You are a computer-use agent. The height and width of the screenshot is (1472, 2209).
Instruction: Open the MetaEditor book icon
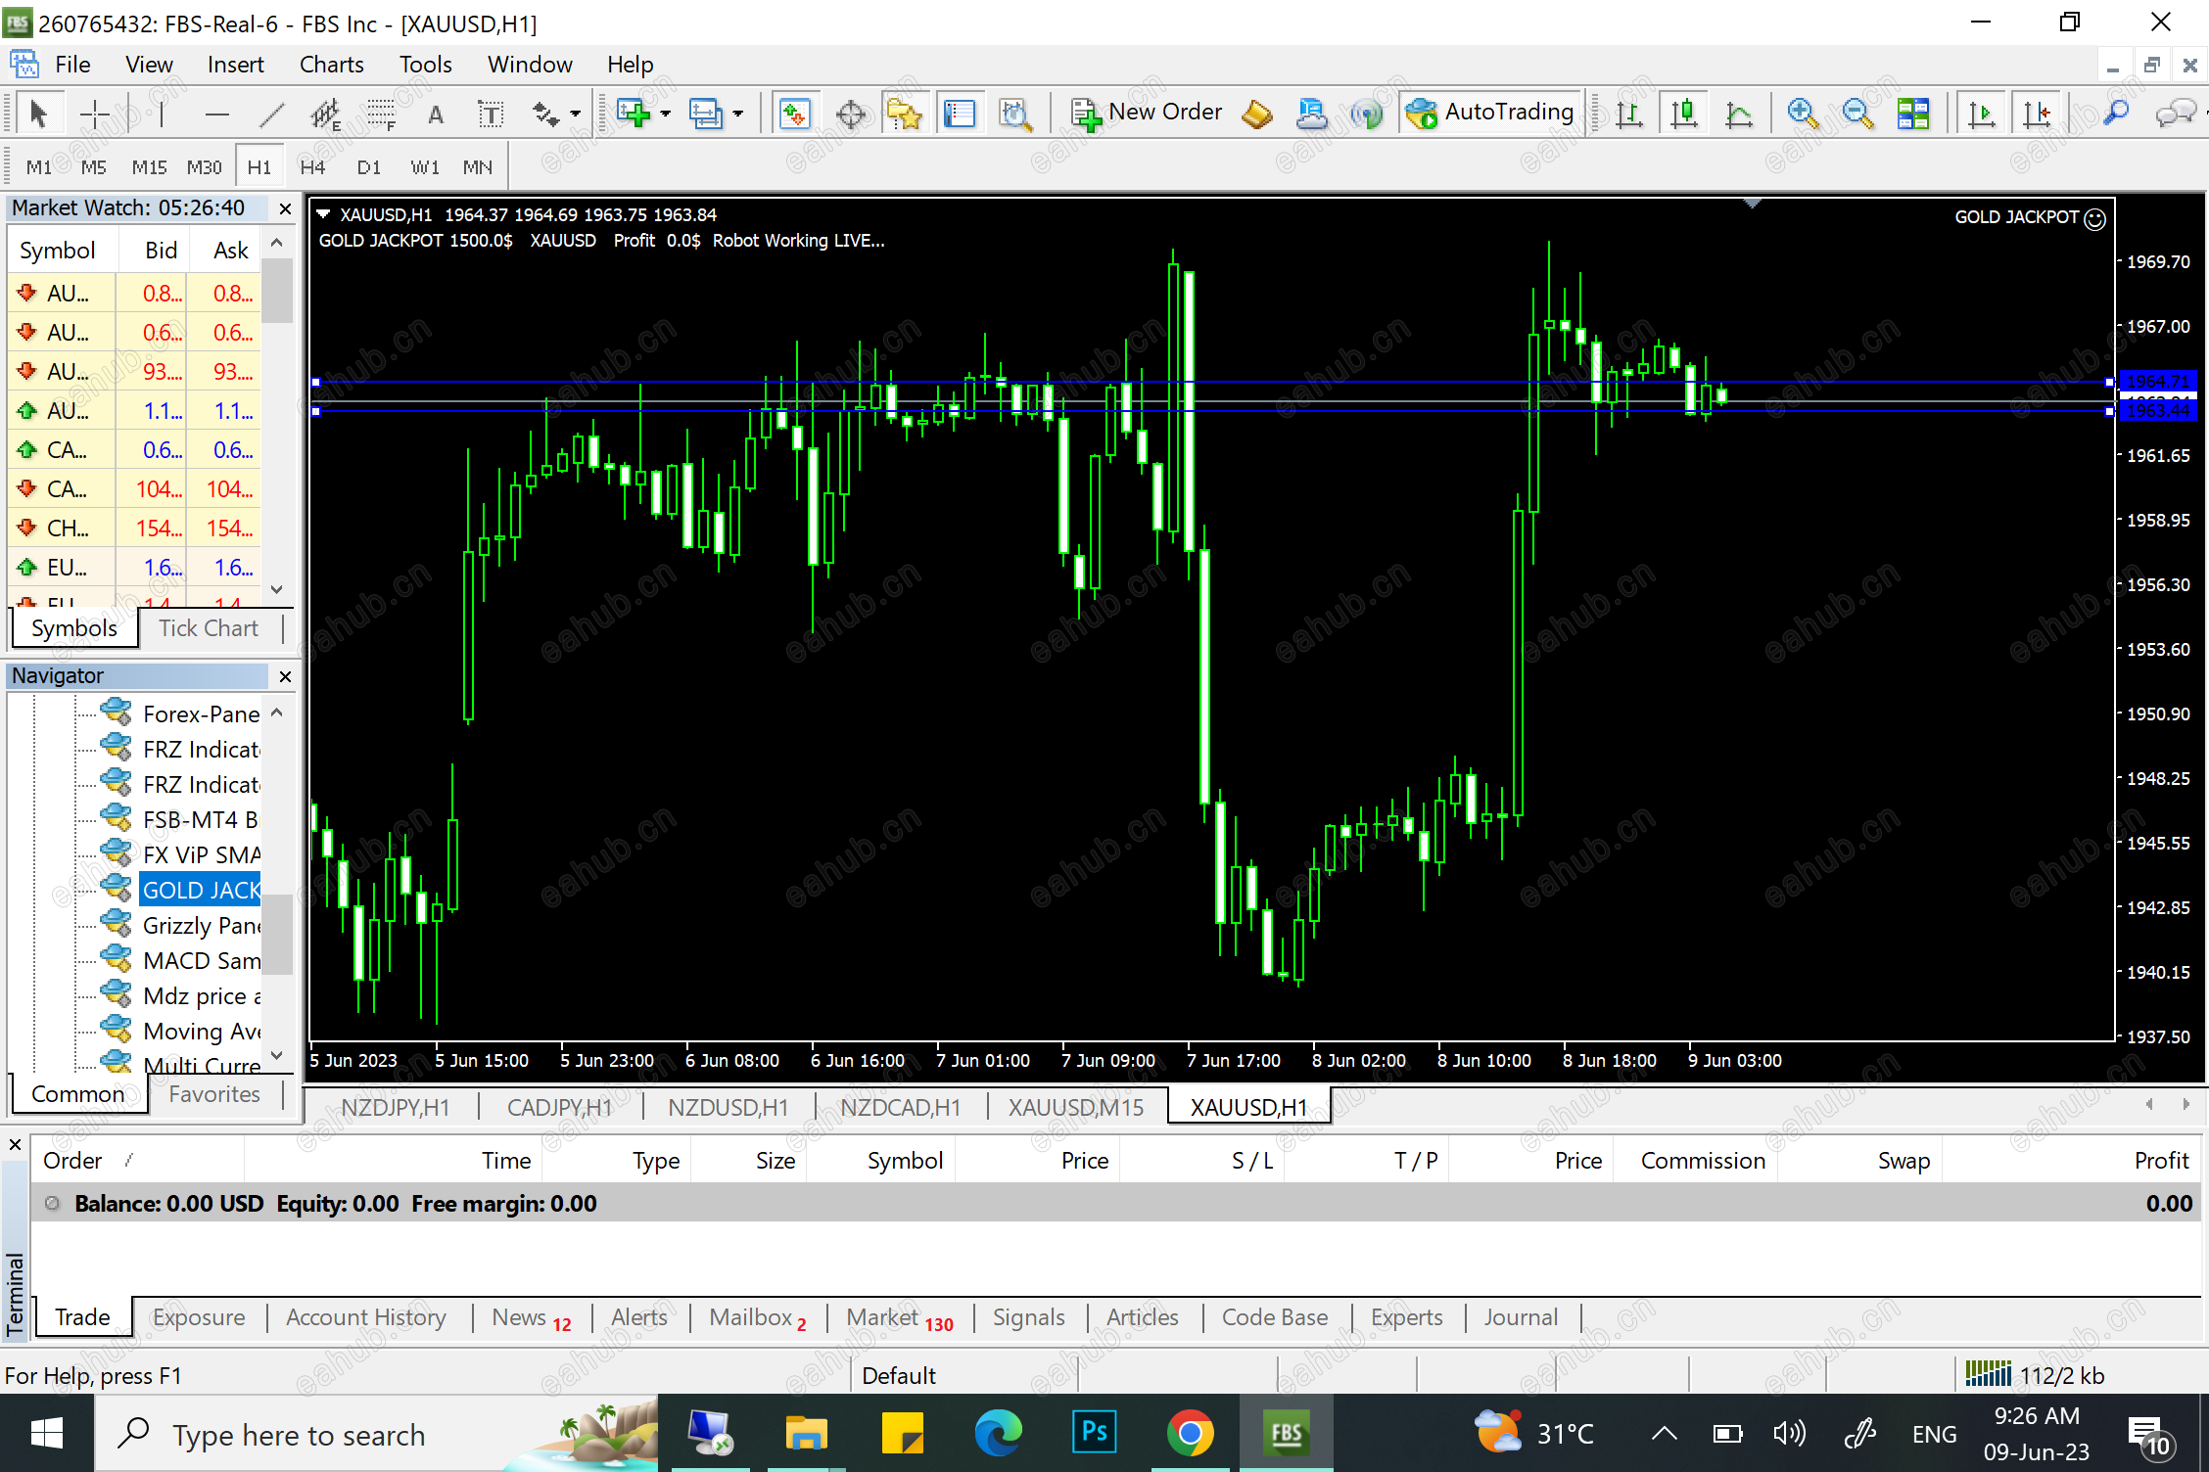1257,114
